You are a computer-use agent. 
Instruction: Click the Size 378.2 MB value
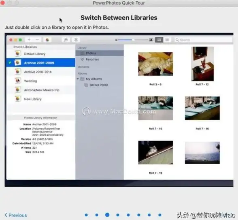point(38,152)
